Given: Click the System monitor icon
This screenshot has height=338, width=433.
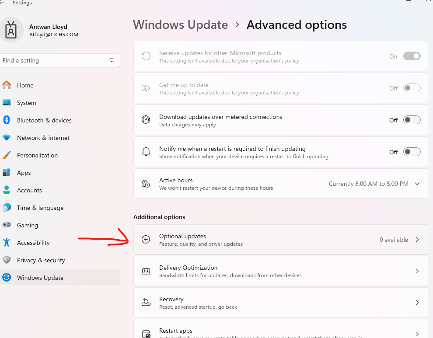Looking at the screenshot, I should [7, 103].
